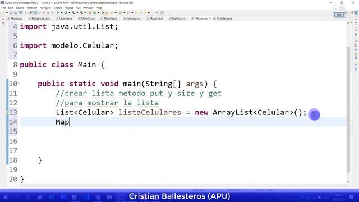The image size is (359, 202).
Task: Open the notification center icon in taskbar
Action: pyautogui.click(x=351, y=197)
